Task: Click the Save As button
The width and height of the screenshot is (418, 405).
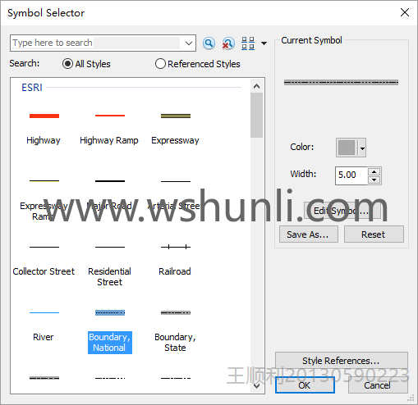Action: pyautogui.click(x=309, y=234)
